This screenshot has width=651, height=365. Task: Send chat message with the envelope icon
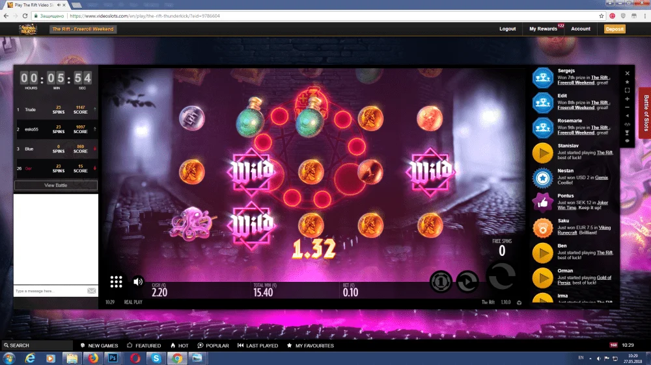[92, 291]
